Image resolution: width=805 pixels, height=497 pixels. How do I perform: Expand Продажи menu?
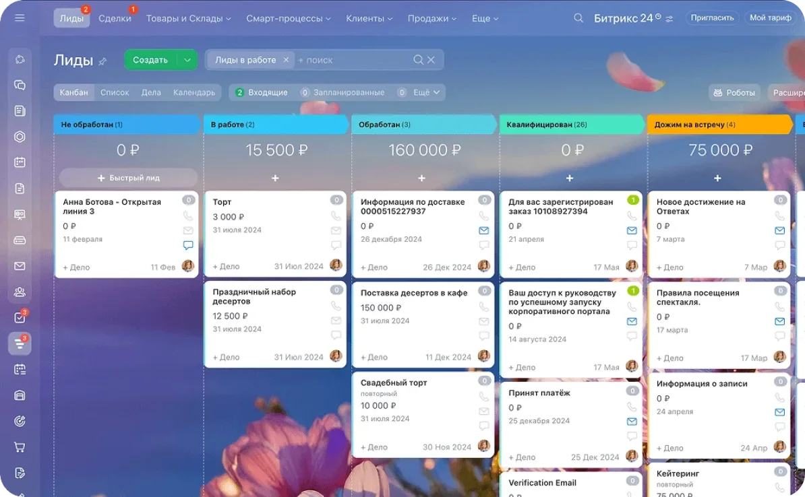point(431,18)
